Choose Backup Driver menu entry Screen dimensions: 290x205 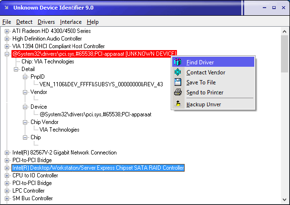pos(213,104)
